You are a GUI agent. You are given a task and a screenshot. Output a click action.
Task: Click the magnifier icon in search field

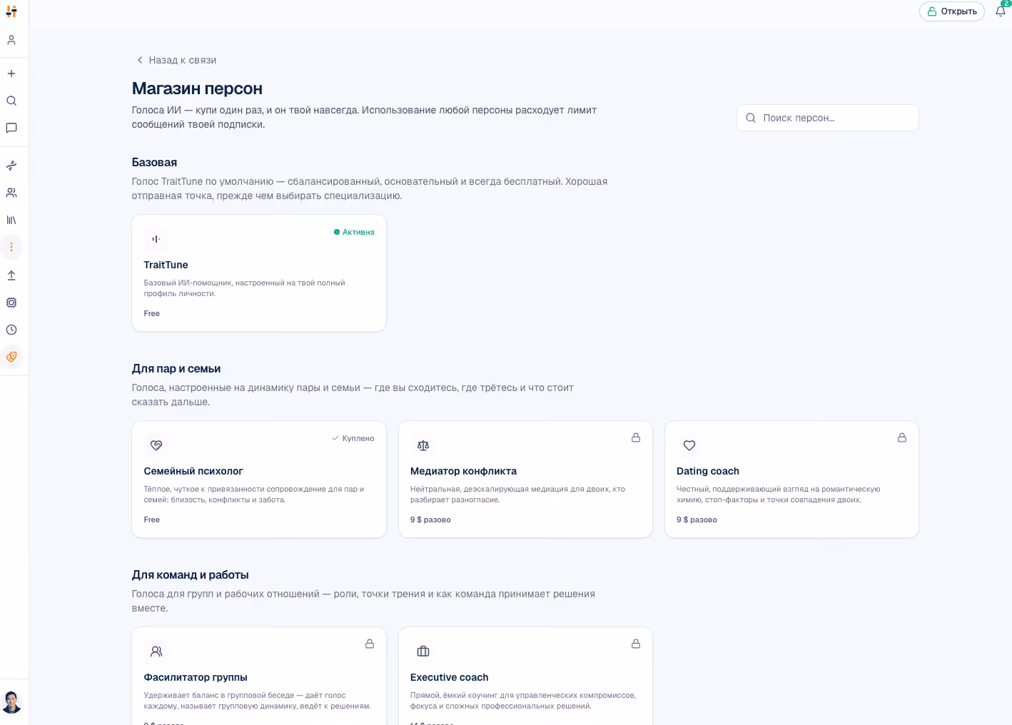click(751, 118)
